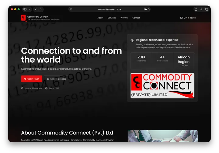Open the Why Us nav item
219x153 pixels.
click(x=124, y=18)
